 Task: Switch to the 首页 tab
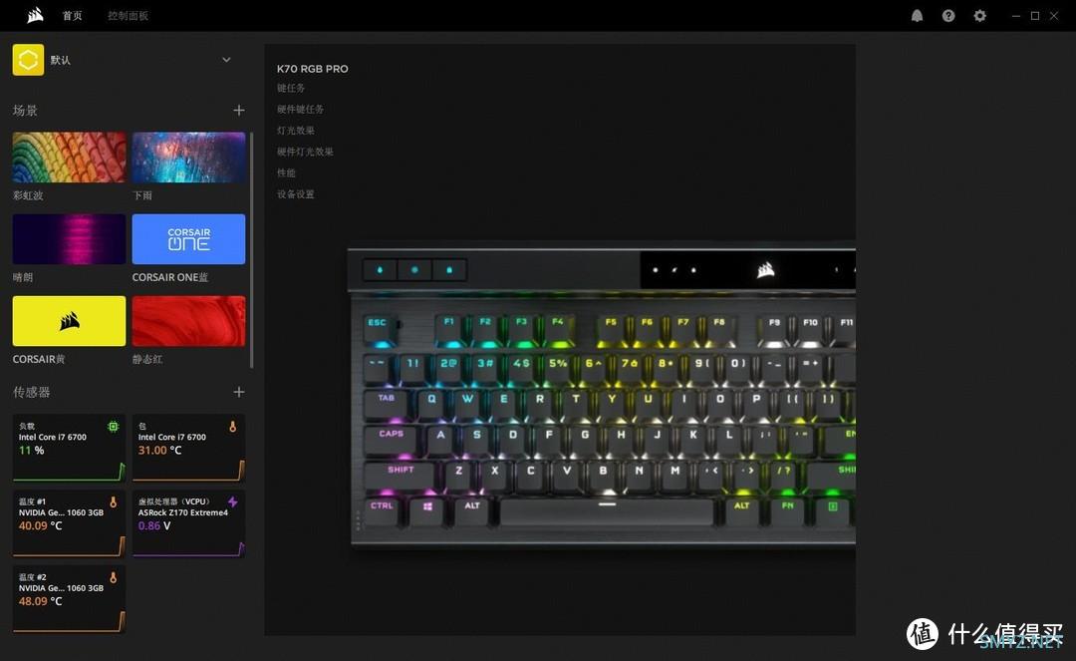coord(72,16)
